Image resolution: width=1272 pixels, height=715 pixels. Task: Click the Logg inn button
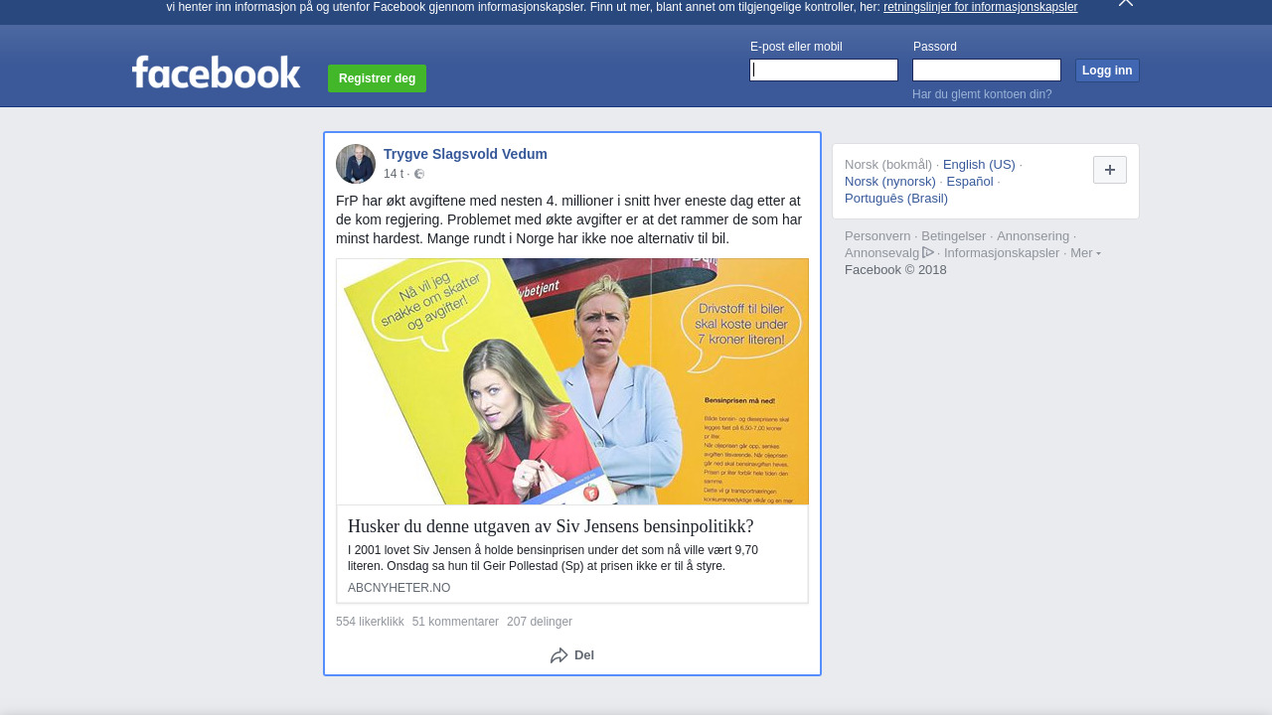tap(1107, 71)
